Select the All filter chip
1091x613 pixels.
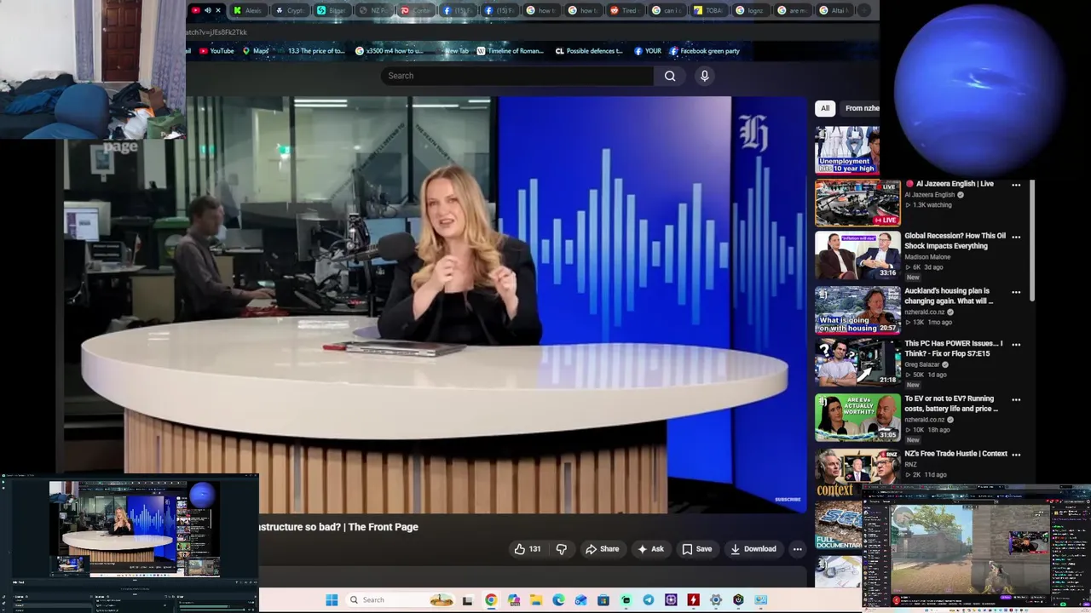click(824, 108)
